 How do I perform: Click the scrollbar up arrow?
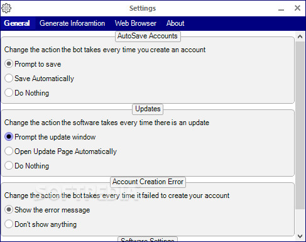click(300, 36)
